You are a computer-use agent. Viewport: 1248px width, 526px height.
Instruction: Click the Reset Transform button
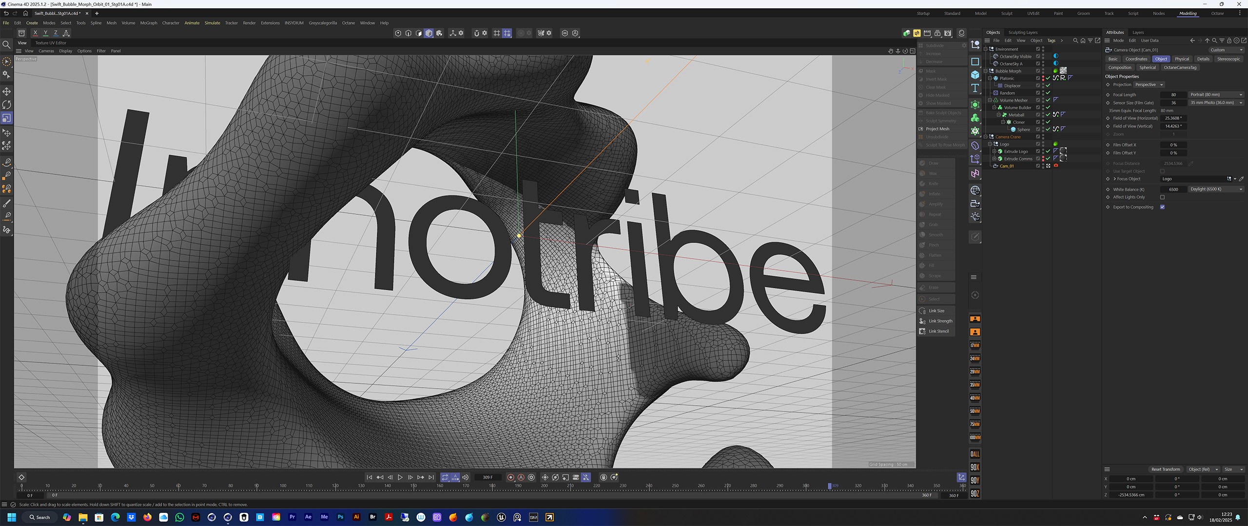click(x=1165, y=470)
